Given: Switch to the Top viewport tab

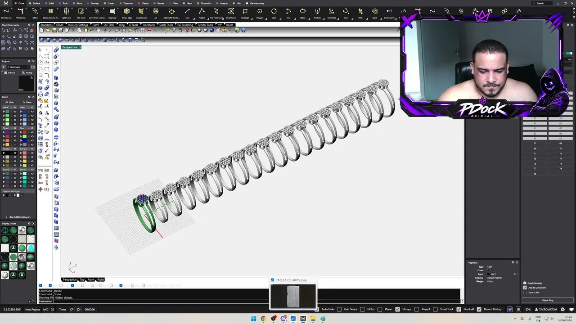Looking at the screenshot, I should pyautogui.click(x=82, y=280).
